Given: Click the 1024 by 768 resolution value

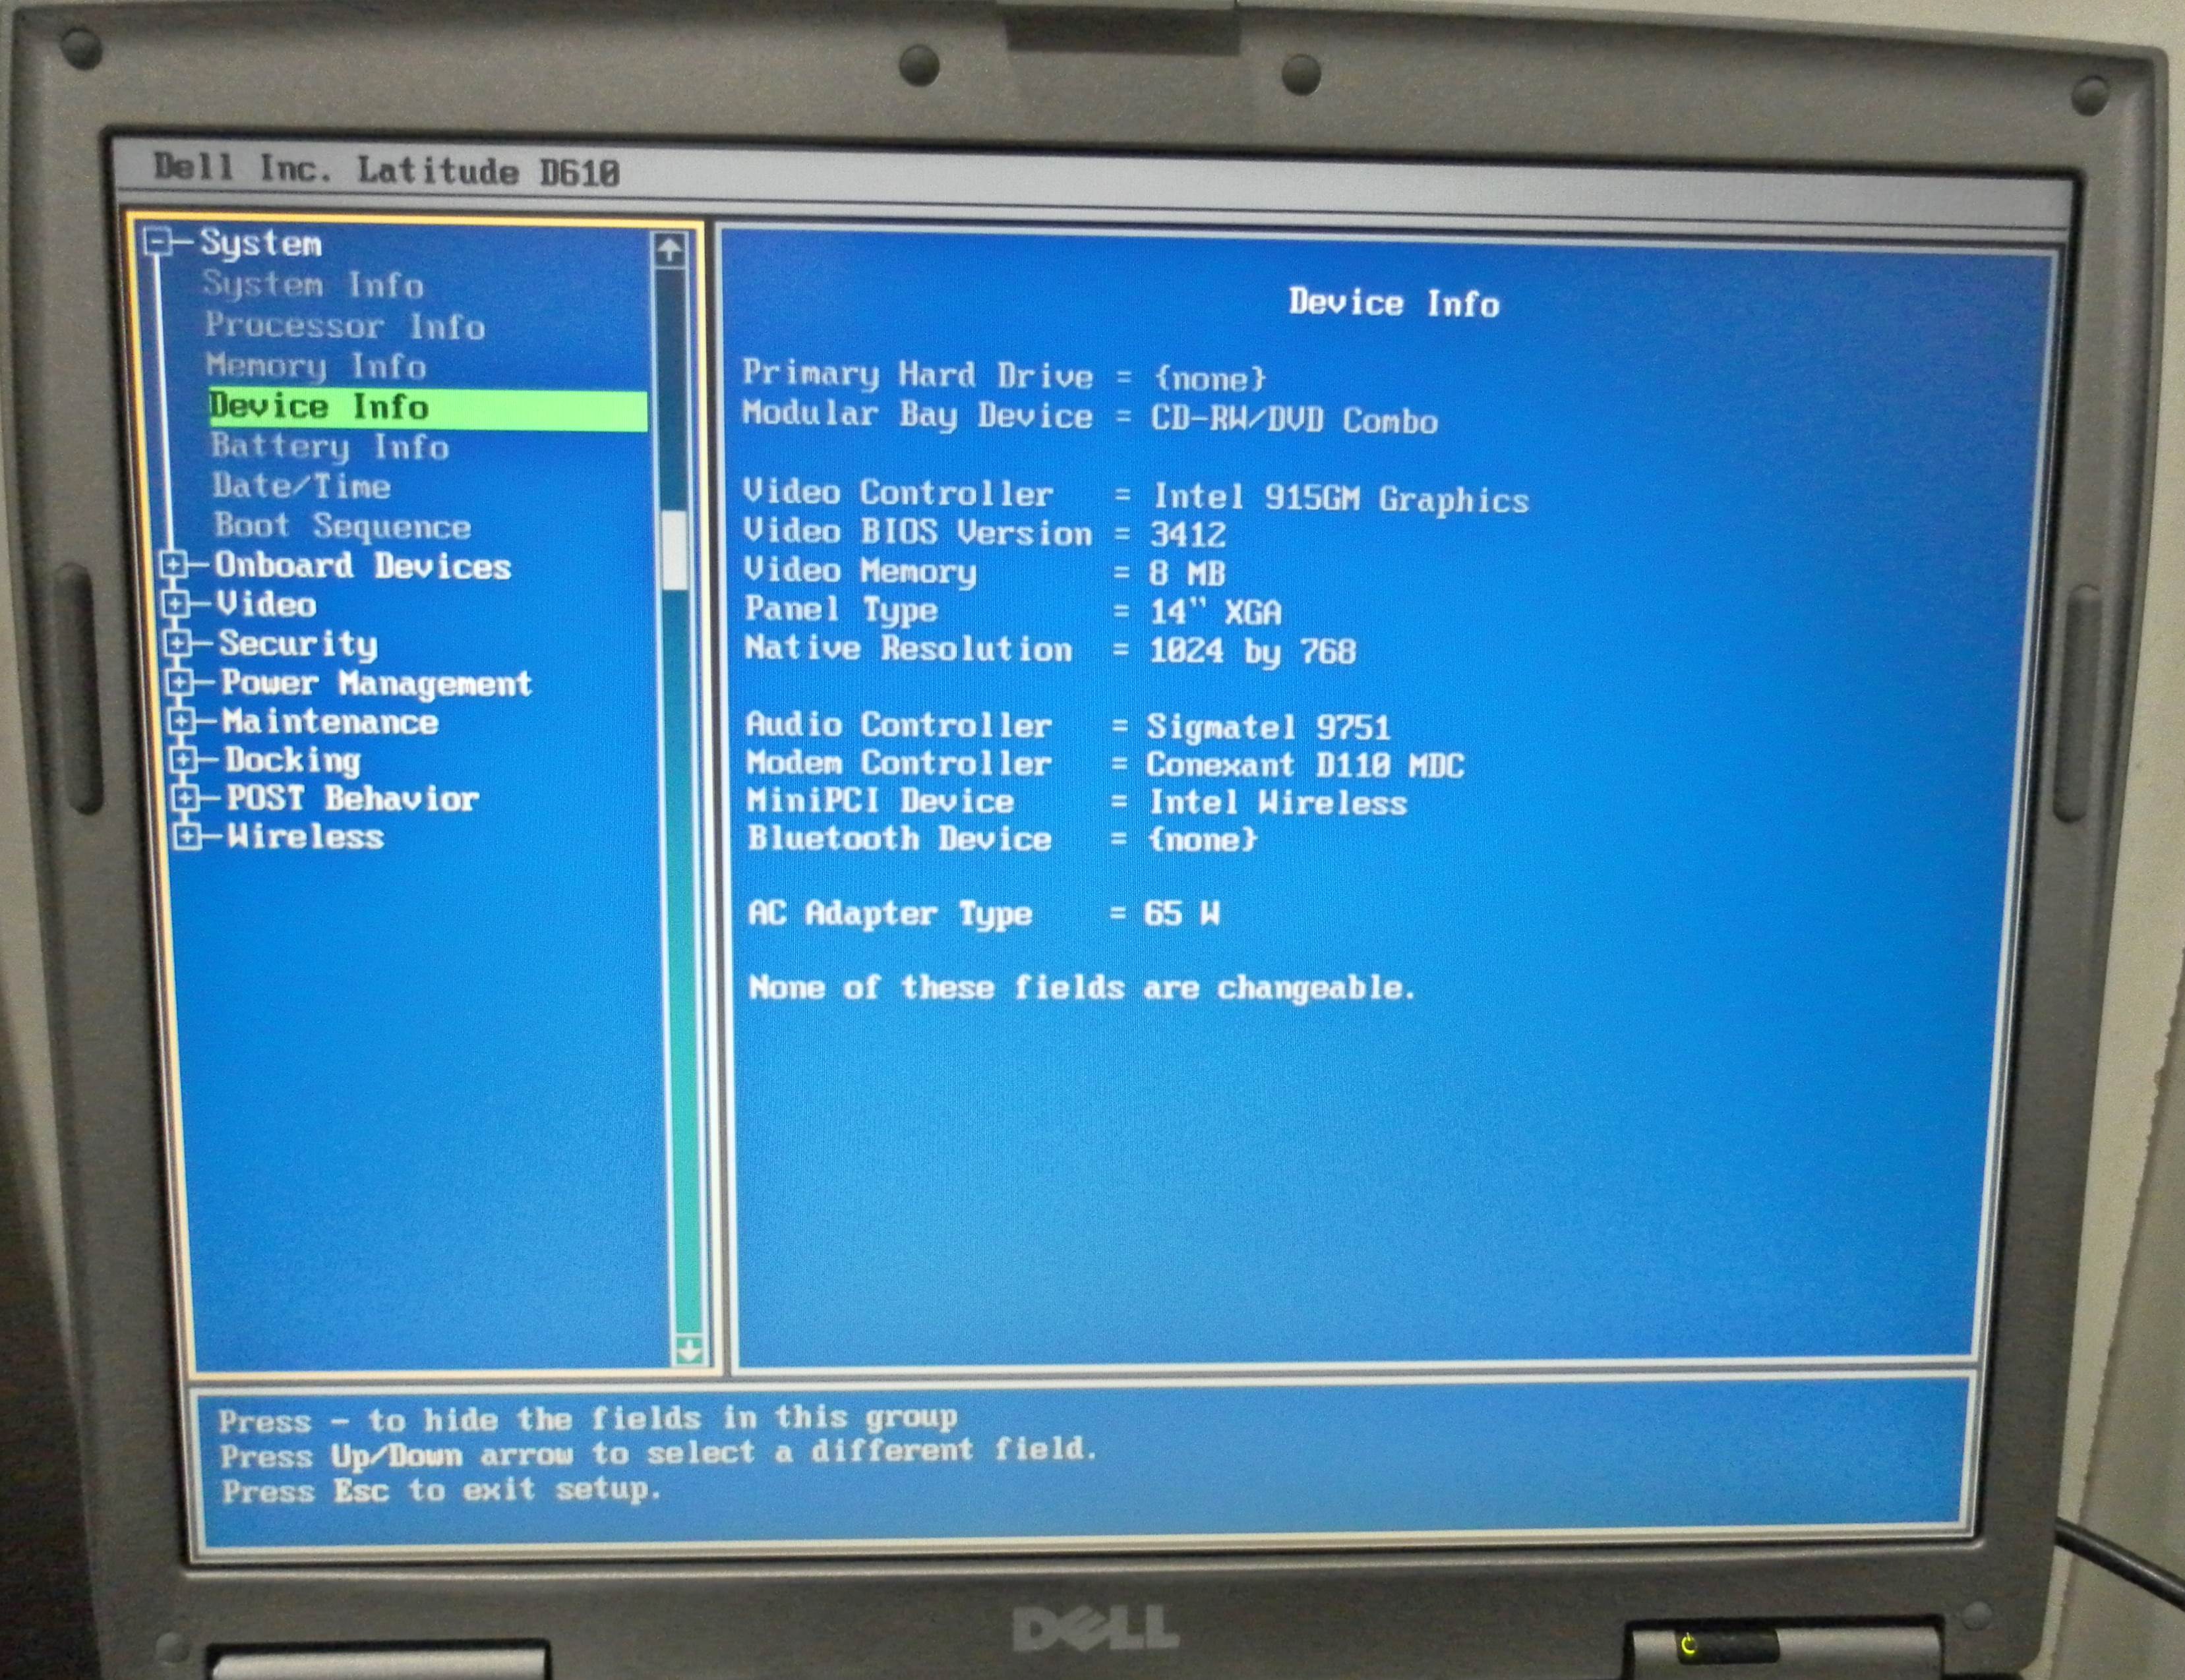Looking at the screenshot, I should (1253, 652).
